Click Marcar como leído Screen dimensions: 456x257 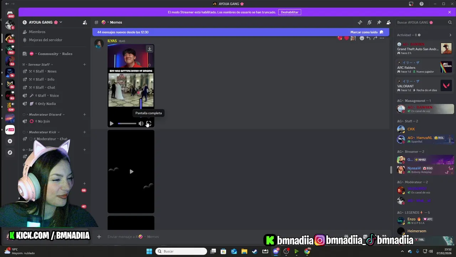coord(367,32)
